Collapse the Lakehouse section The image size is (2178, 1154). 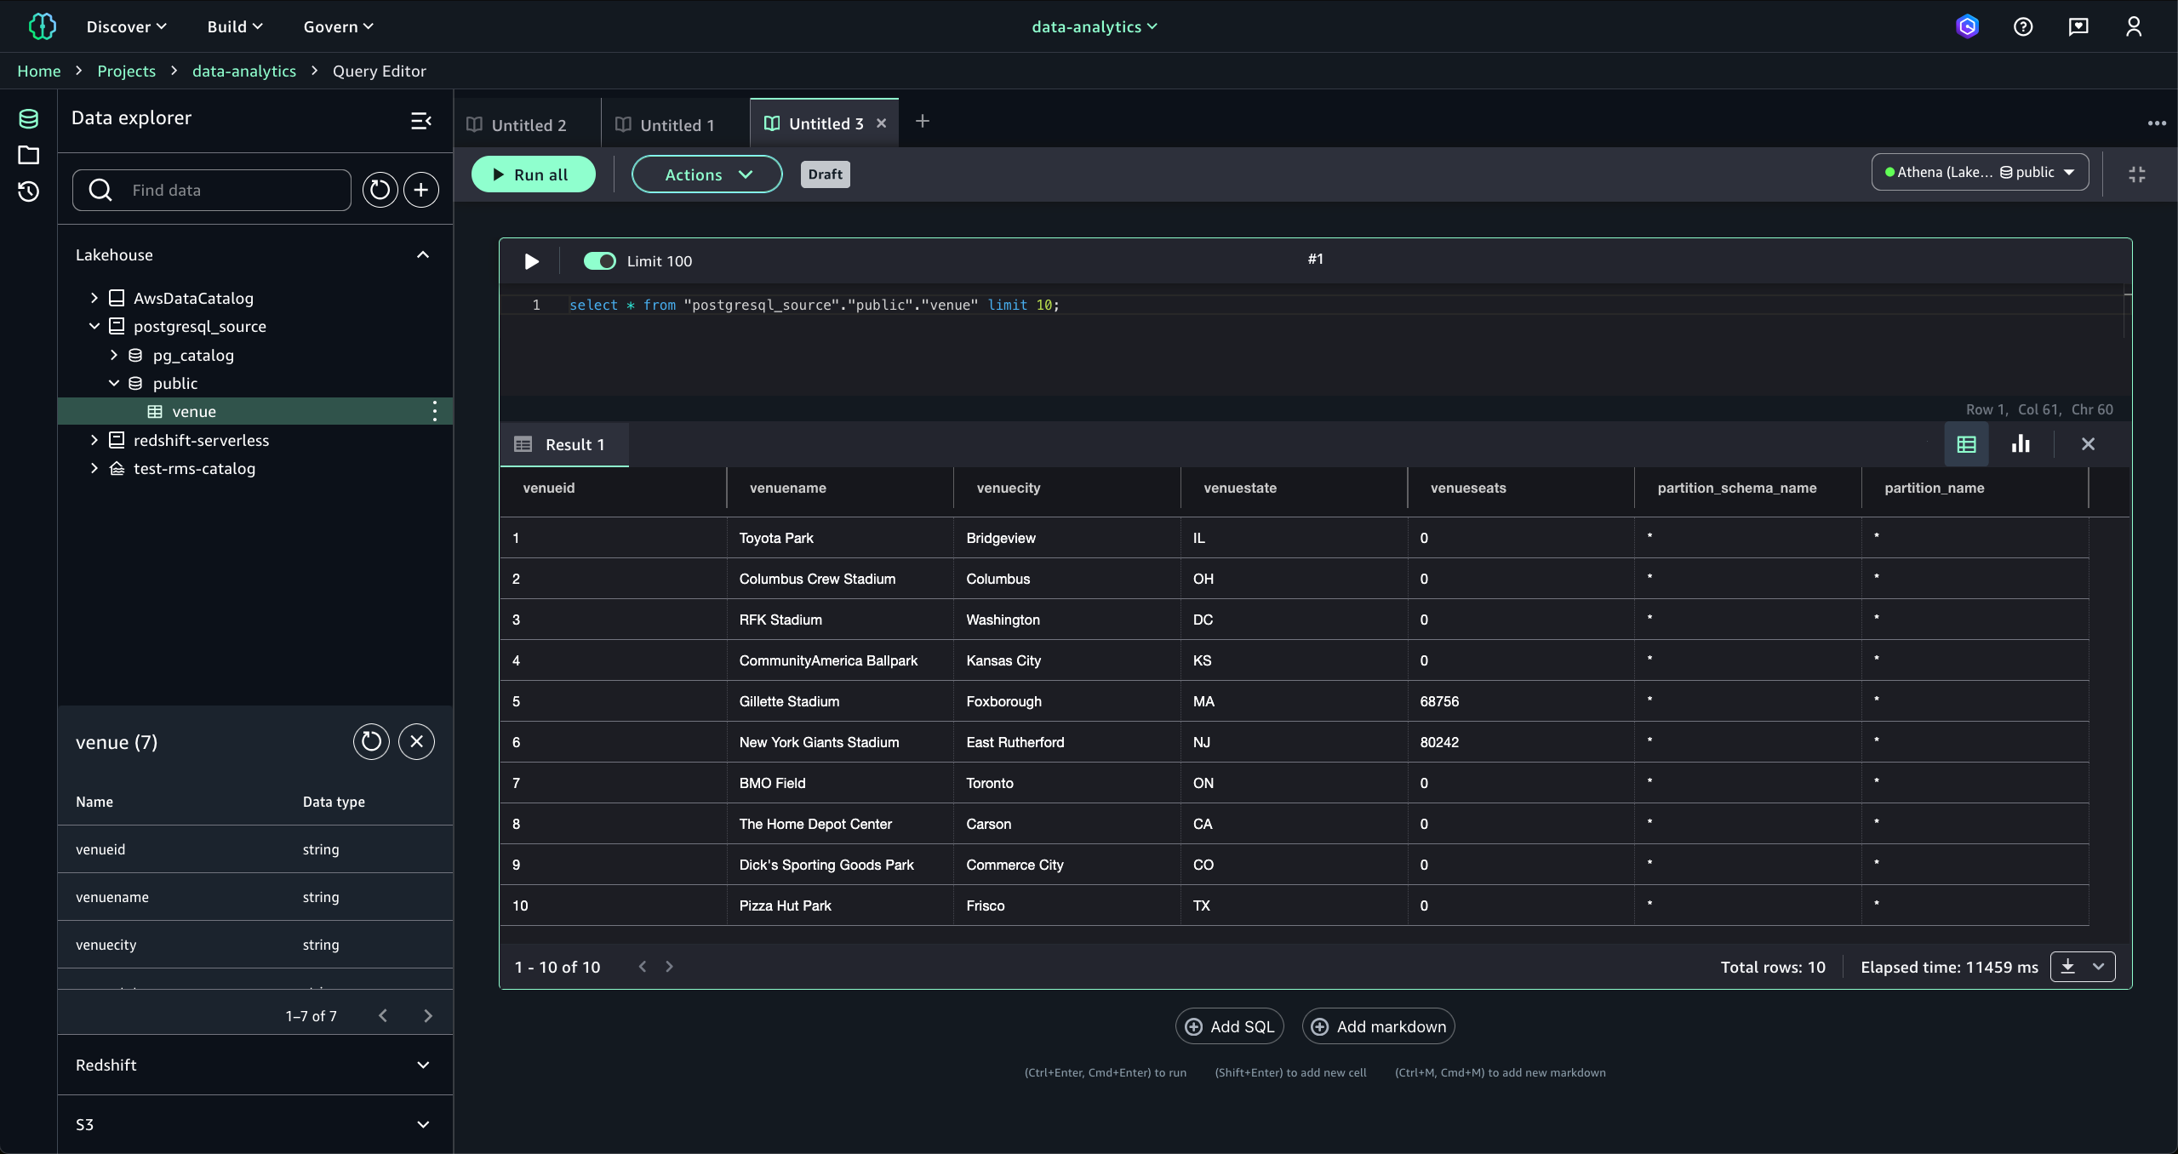click(423, 255)
